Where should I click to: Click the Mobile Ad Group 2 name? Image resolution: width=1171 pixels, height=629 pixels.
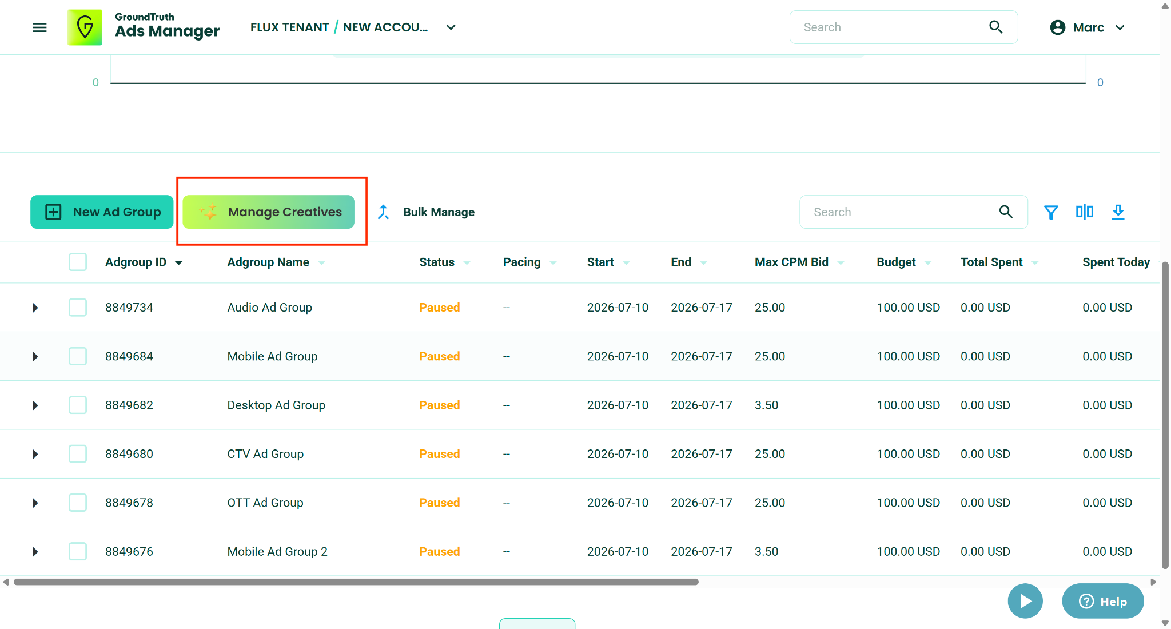[x=277, y=552]
